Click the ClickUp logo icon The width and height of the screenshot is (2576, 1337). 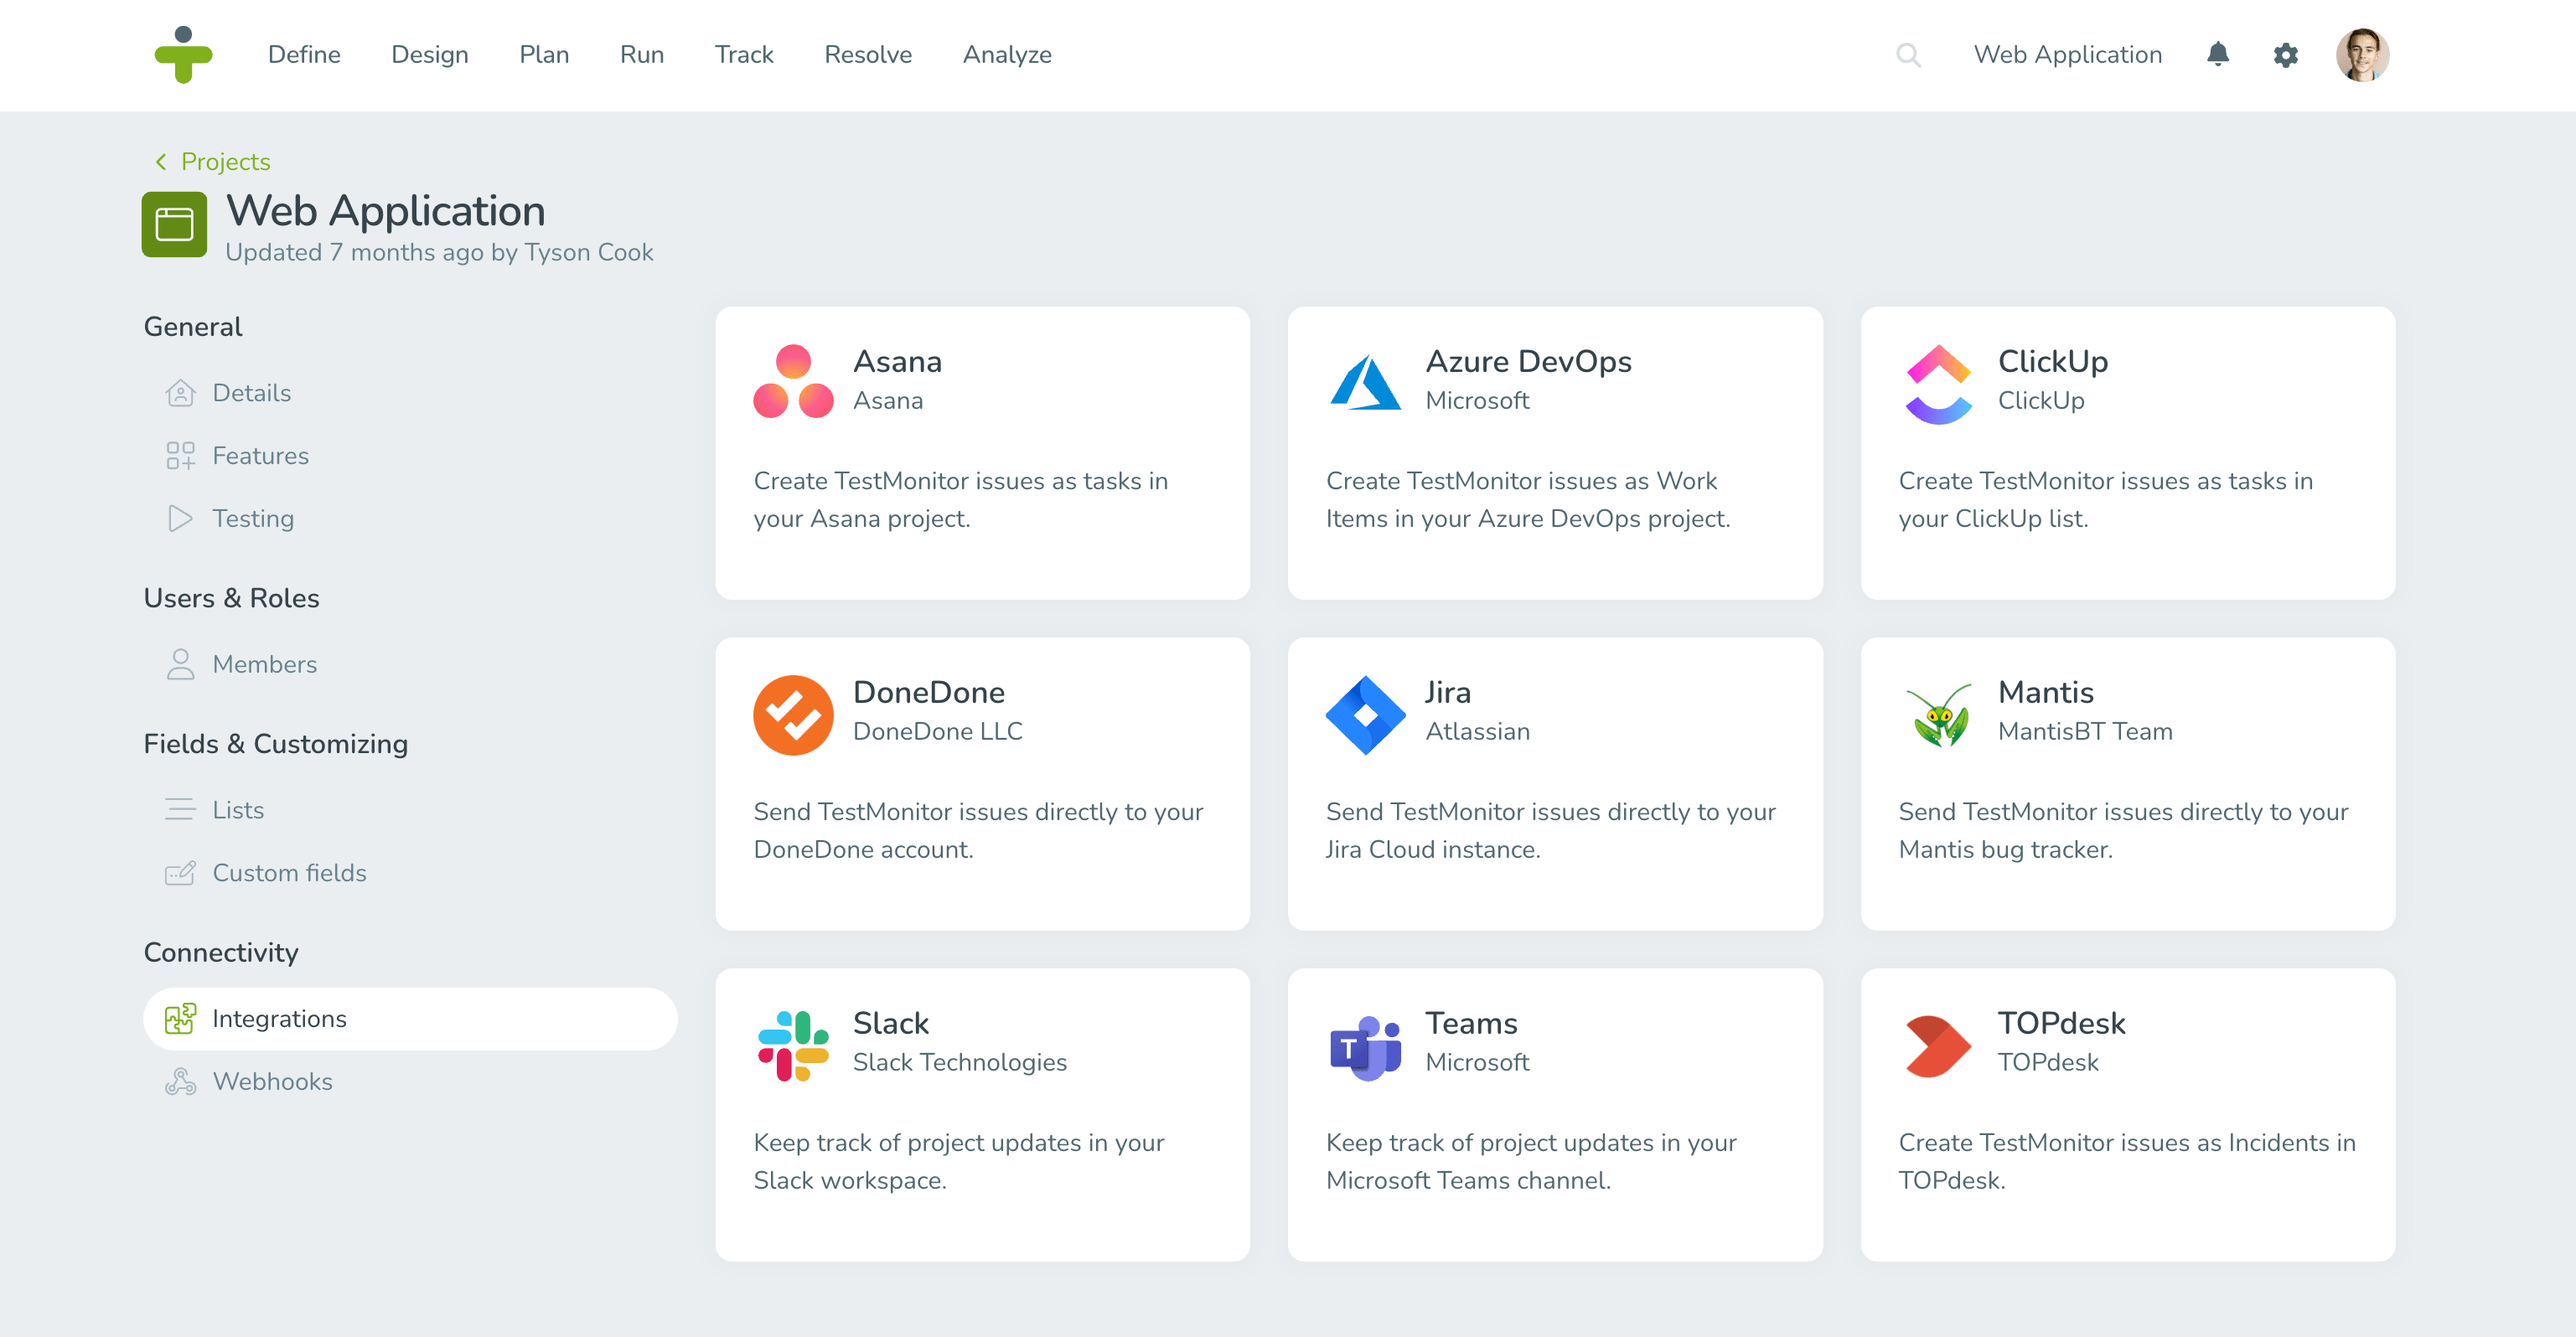tap(1938, 384)
